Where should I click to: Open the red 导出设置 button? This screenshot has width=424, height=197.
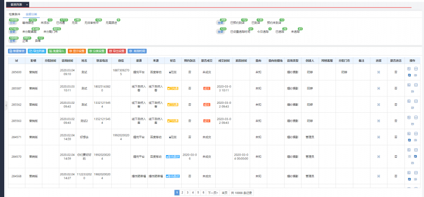[x=117, y=51]
